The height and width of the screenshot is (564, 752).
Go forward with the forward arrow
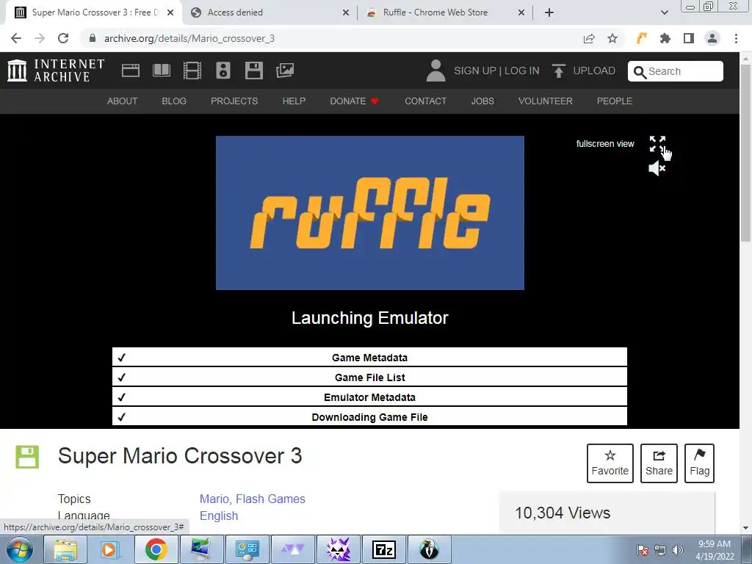(x=40, y=38)
